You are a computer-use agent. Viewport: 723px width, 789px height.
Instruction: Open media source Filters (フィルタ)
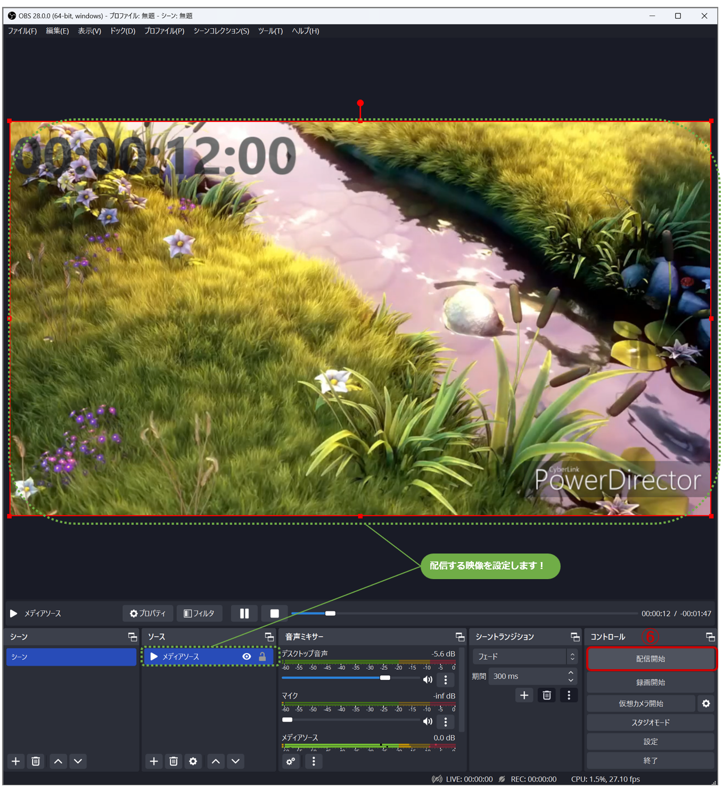[199, 613]
